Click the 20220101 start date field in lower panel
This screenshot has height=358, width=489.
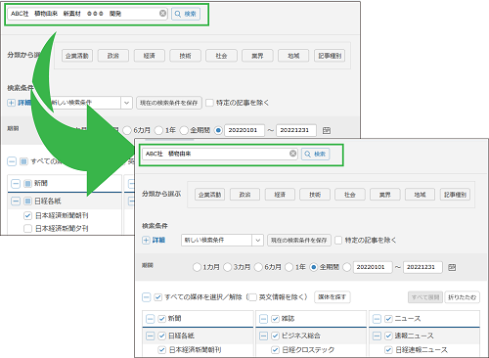[373, 267]
